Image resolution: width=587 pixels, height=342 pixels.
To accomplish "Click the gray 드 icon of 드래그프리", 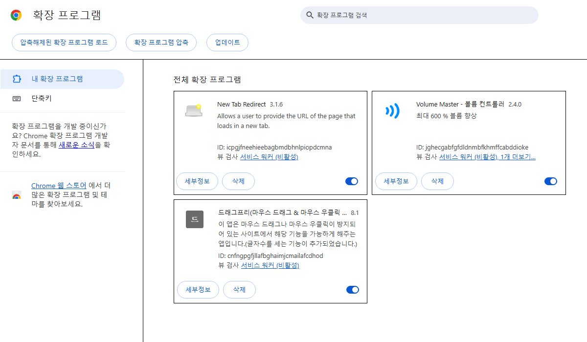I will [194, 219].
